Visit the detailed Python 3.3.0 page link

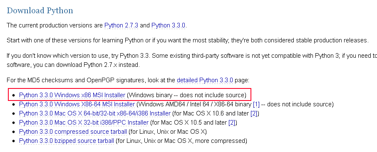tap(205, 80)
